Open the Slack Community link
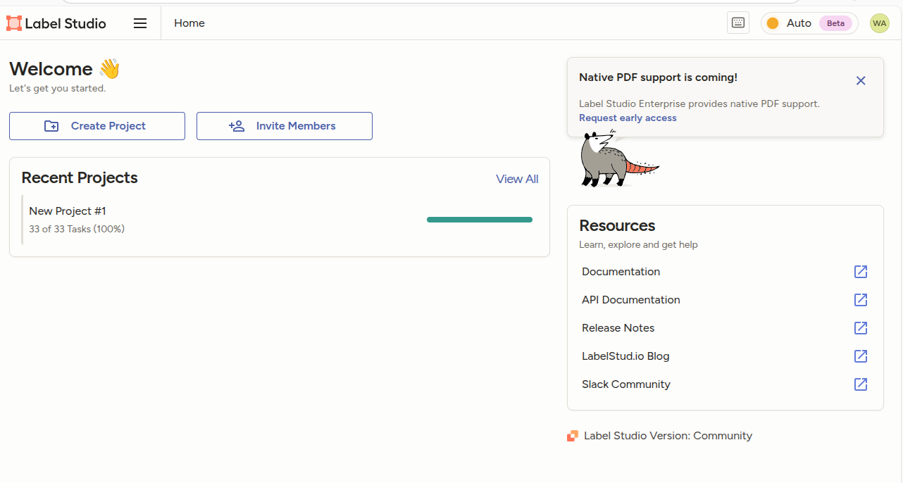Image resolution: width=903 pixels, height=483 pixels. coord(725,384)
